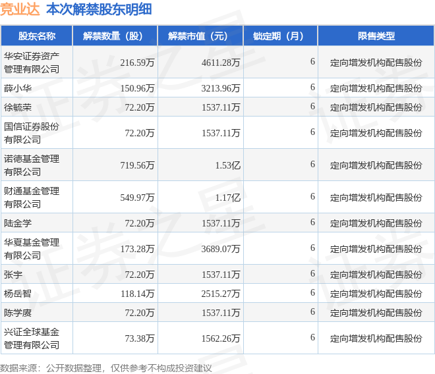Click the market value 4611.28万
This screenshot has height=374, width=435.
pyautogui.click(x=221, y=63)
